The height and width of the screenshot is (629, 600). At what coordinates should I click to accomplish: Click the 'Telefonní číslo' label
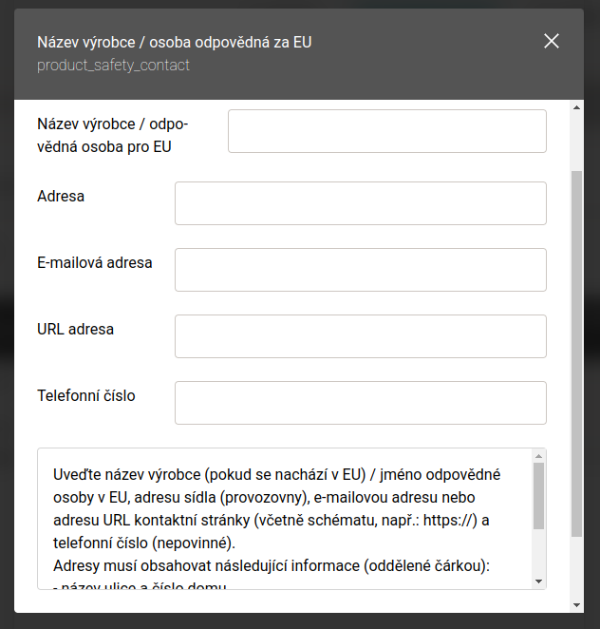pyautogui.click(x=85, y=396)
